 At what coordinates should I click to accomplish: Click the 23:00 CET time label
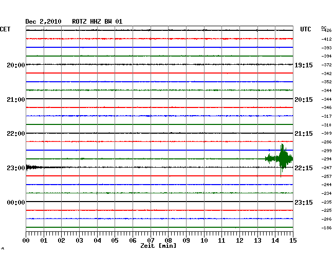16,168
